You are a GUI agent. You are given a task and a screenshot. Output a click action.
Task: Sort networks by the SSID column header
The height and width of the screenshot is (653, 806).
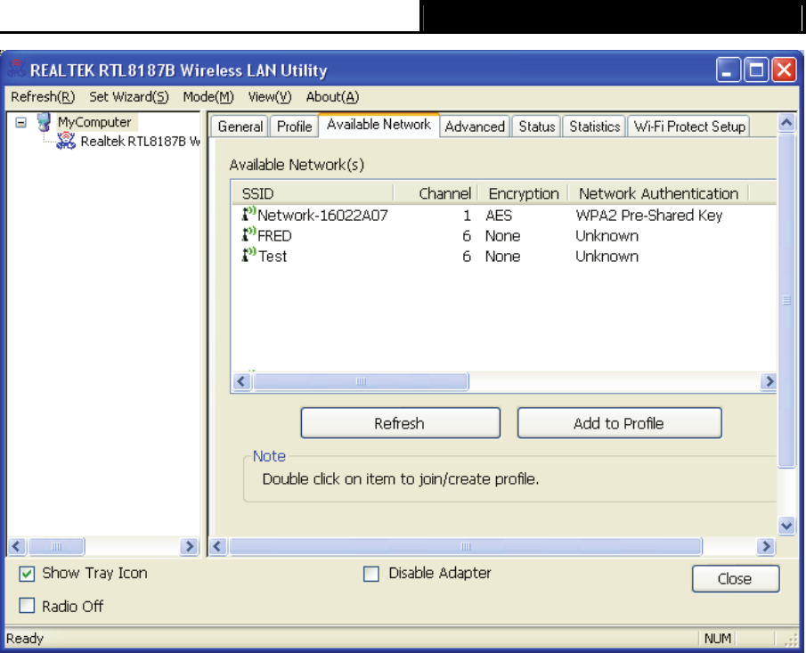click(x=313, y=193)
